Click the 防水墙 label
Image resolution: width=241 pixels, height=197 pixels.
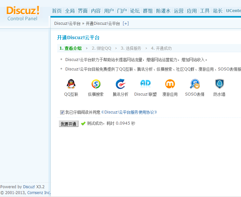pyautogui.click(x=219, y=94)
